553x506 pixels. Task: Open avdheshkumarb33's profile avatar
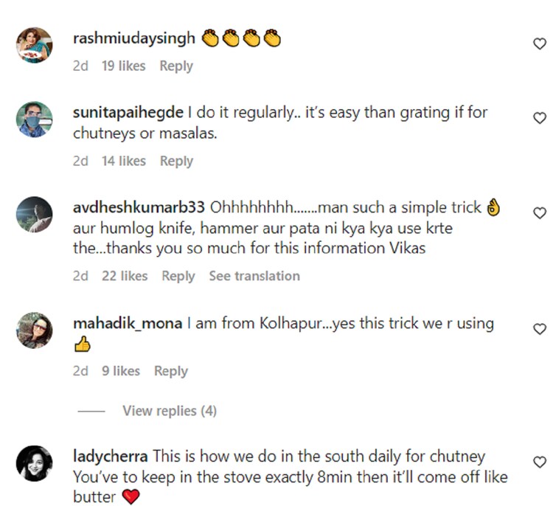click(35, 215)
